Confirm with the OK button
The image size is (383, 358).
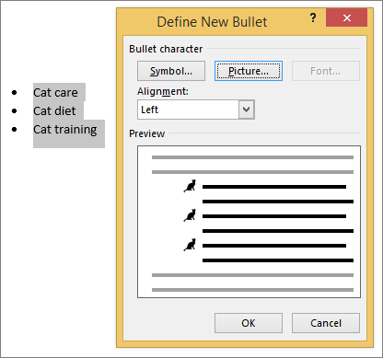coord(249,323)
